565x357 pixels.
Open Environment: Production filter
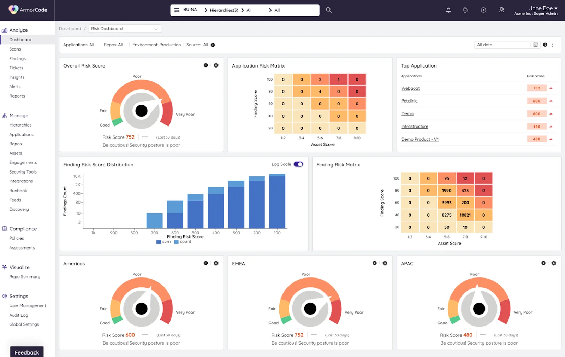click(156, 45)
